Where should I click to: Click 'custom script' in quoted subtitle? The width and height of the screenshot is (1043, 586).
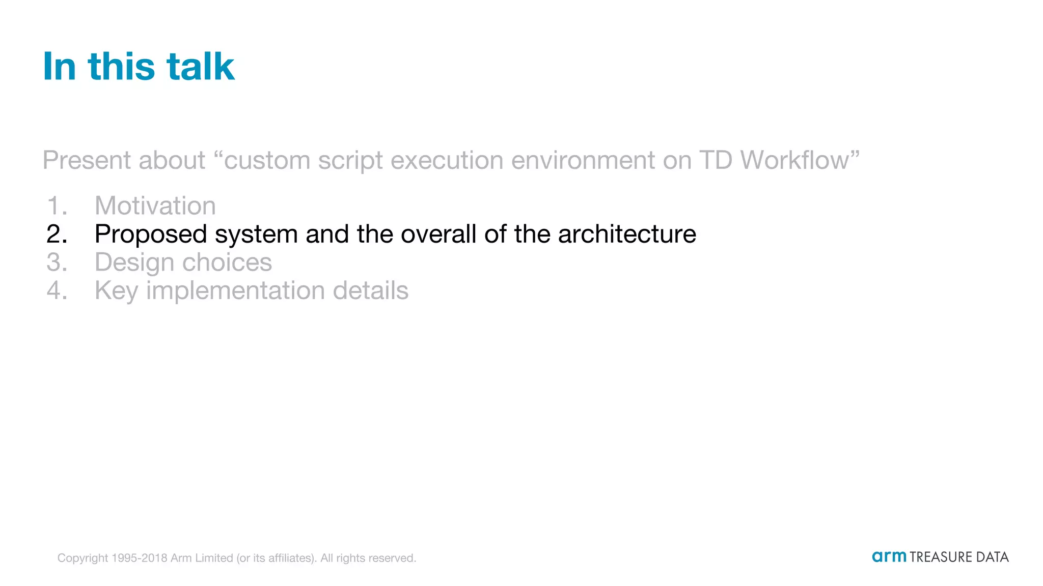pyautogui.click(x=303, y=160)
